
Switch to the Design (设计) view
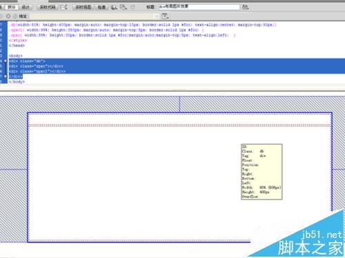click(26, 7)
